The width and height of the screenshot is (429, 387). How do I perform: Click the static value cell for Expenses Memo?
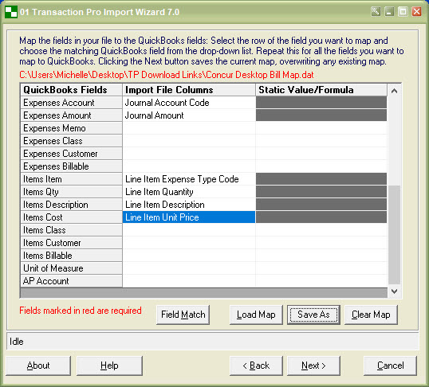click(321, 128)
